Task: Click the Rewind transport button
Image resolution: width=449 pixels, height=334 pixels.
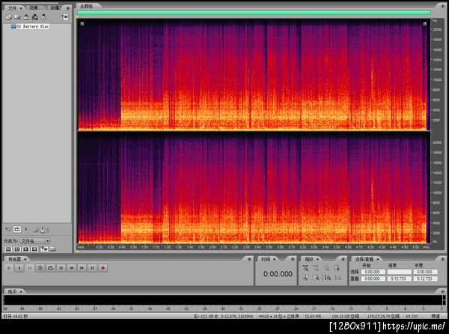Action: click(71, 268)
